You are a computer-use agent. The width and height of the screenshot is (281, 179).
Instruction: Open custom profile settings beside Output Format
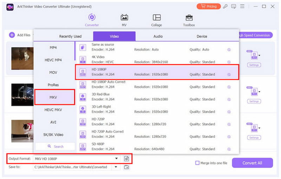click(126, 158)
